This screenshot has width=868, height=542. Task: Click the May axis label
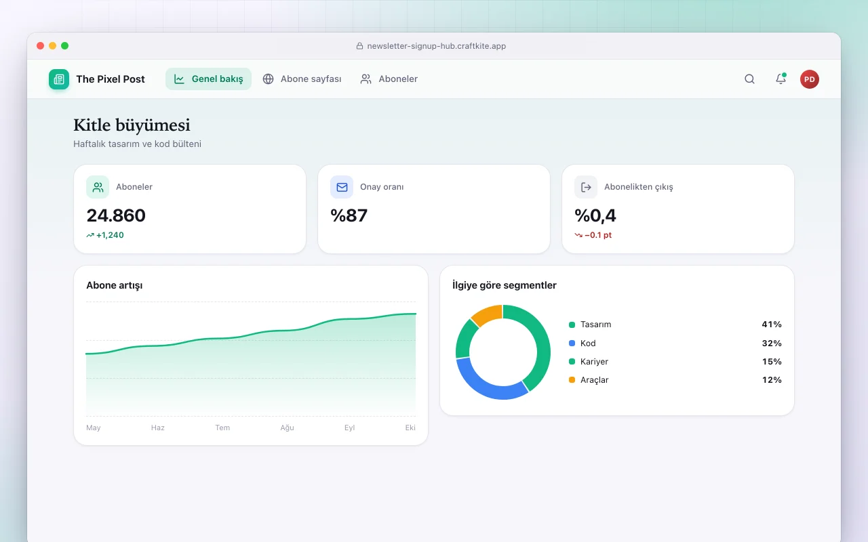94,428
